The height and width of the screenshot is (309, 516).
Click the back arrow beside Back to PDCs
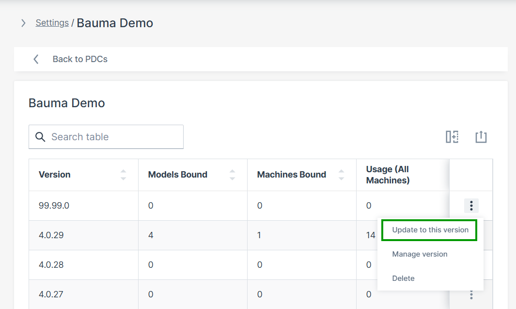point(36,59)
